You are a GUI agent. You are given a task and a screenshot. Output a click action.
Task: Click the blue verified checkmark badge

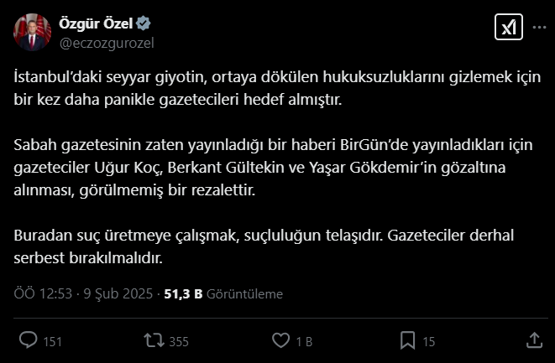click(133, 23)
